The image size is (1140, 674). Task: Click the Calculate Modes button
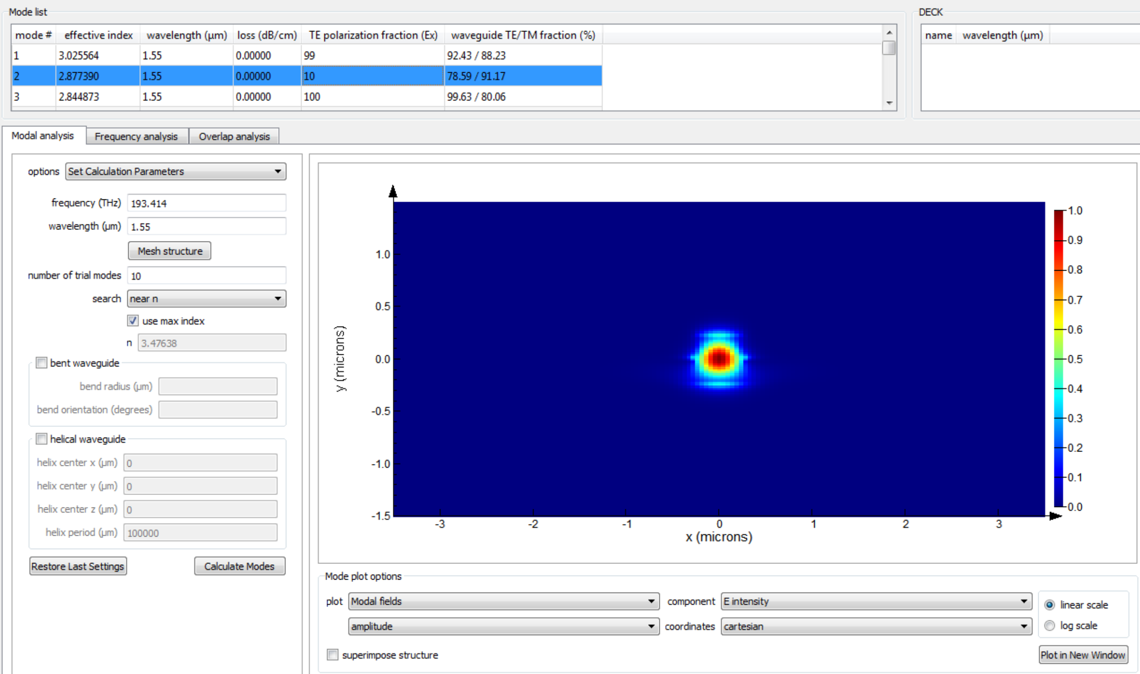click(x=240, y=566)
